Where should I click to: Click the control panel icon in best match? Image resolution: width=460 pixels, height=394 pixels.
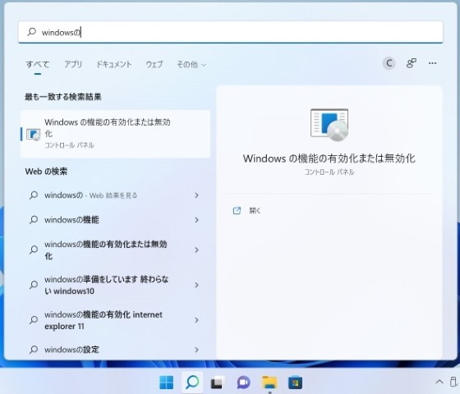[33, 135]
